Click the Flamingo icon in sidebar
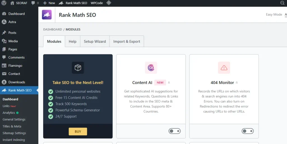The width and height of the screenshot is (287, 144). tap(4, 66)
